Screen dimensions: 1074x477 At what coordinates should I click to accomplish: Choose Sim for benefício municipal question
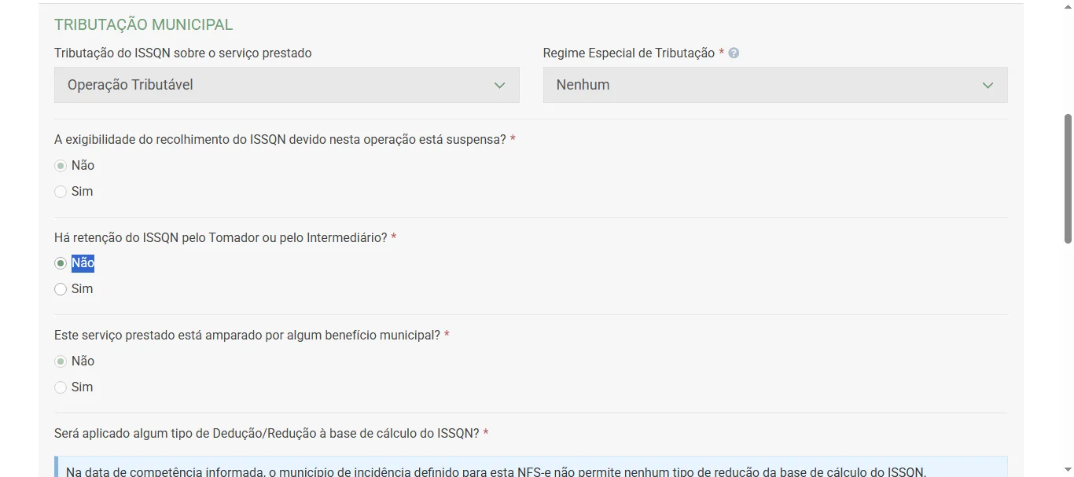[x=61, y=387]
